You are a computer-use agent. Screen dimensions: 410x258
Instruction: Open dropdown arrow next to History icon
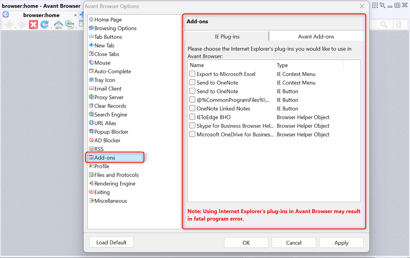pos(76,27)
